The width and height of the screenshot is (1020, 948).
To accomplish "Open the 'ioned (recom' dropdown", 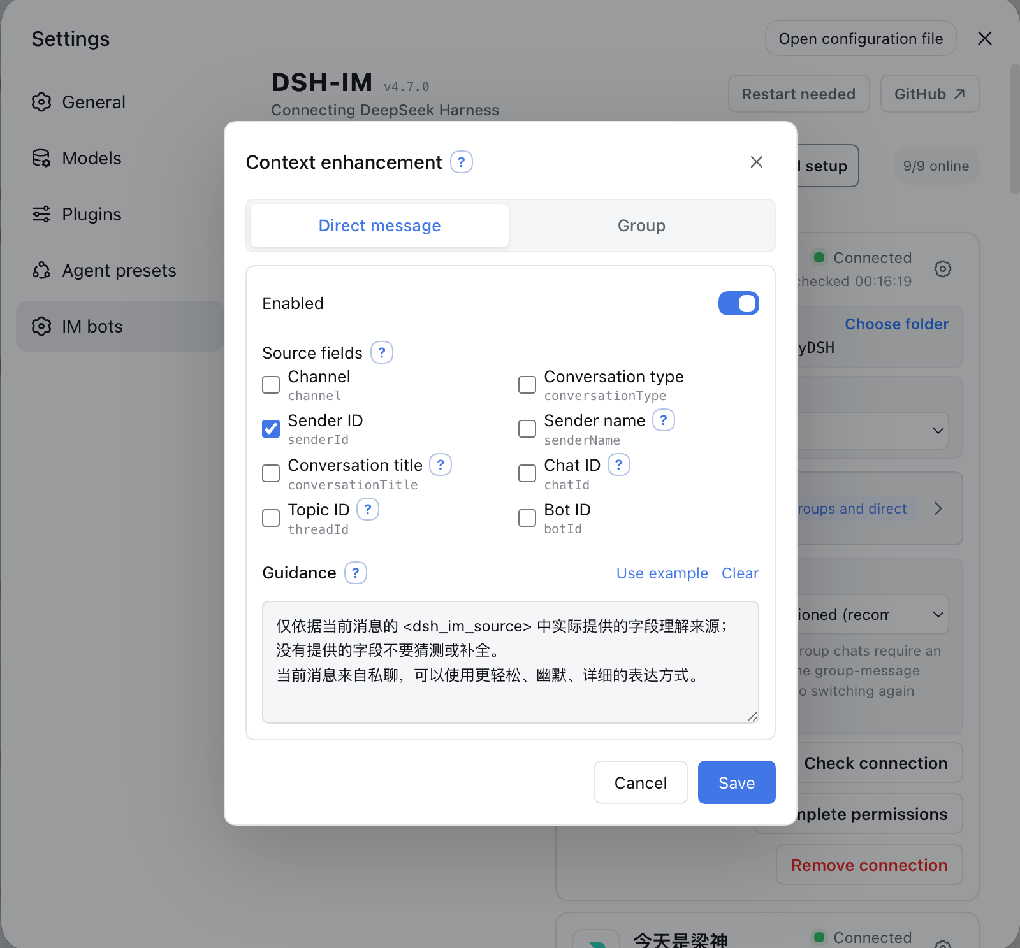I will [873, 615].
